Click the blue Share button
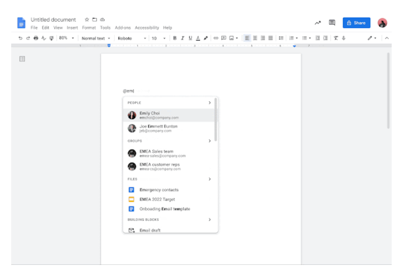 (356, 23)
